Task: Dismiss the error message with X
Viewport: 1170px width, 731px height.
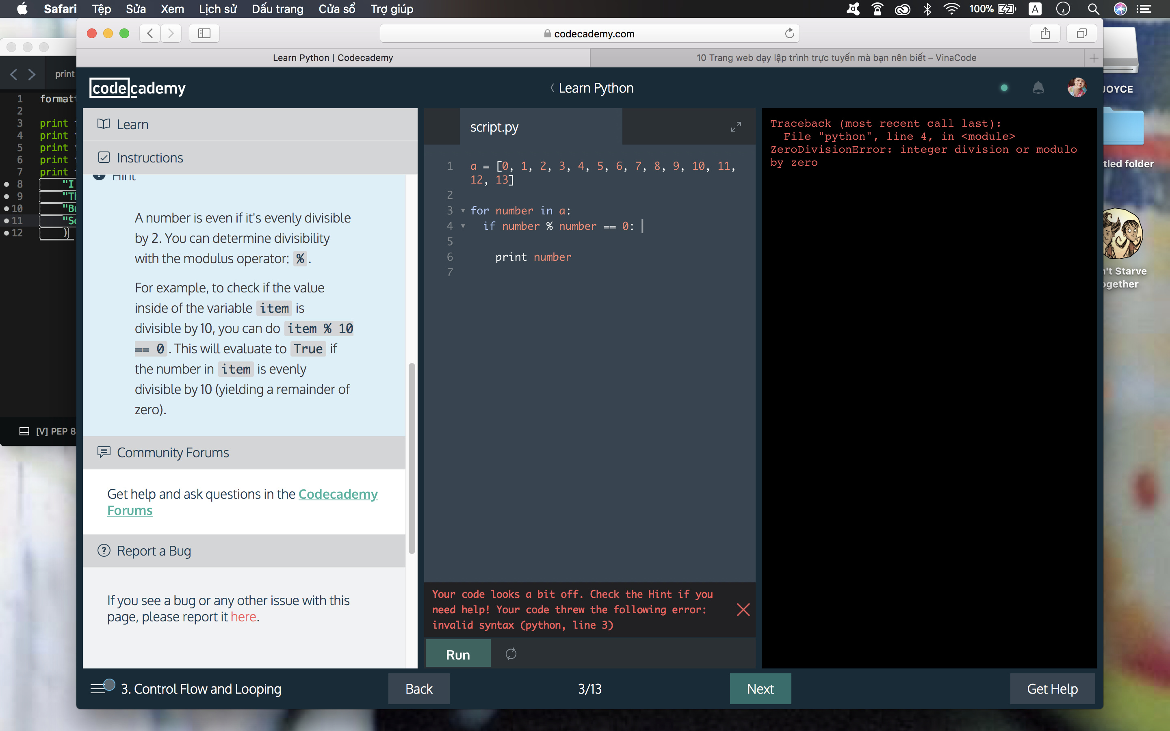Action: click(743, 609)
